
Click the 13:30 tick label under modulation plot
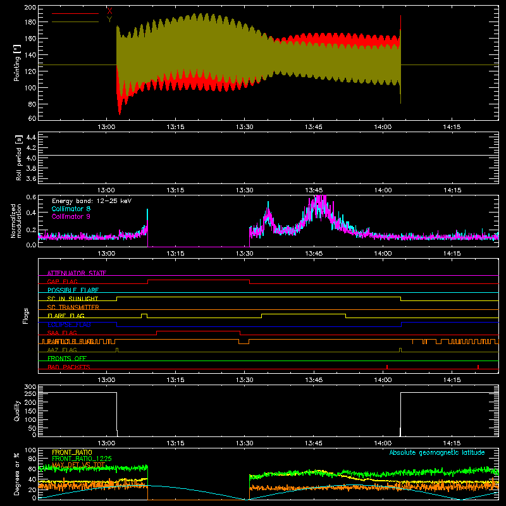(x=245, y=254)
